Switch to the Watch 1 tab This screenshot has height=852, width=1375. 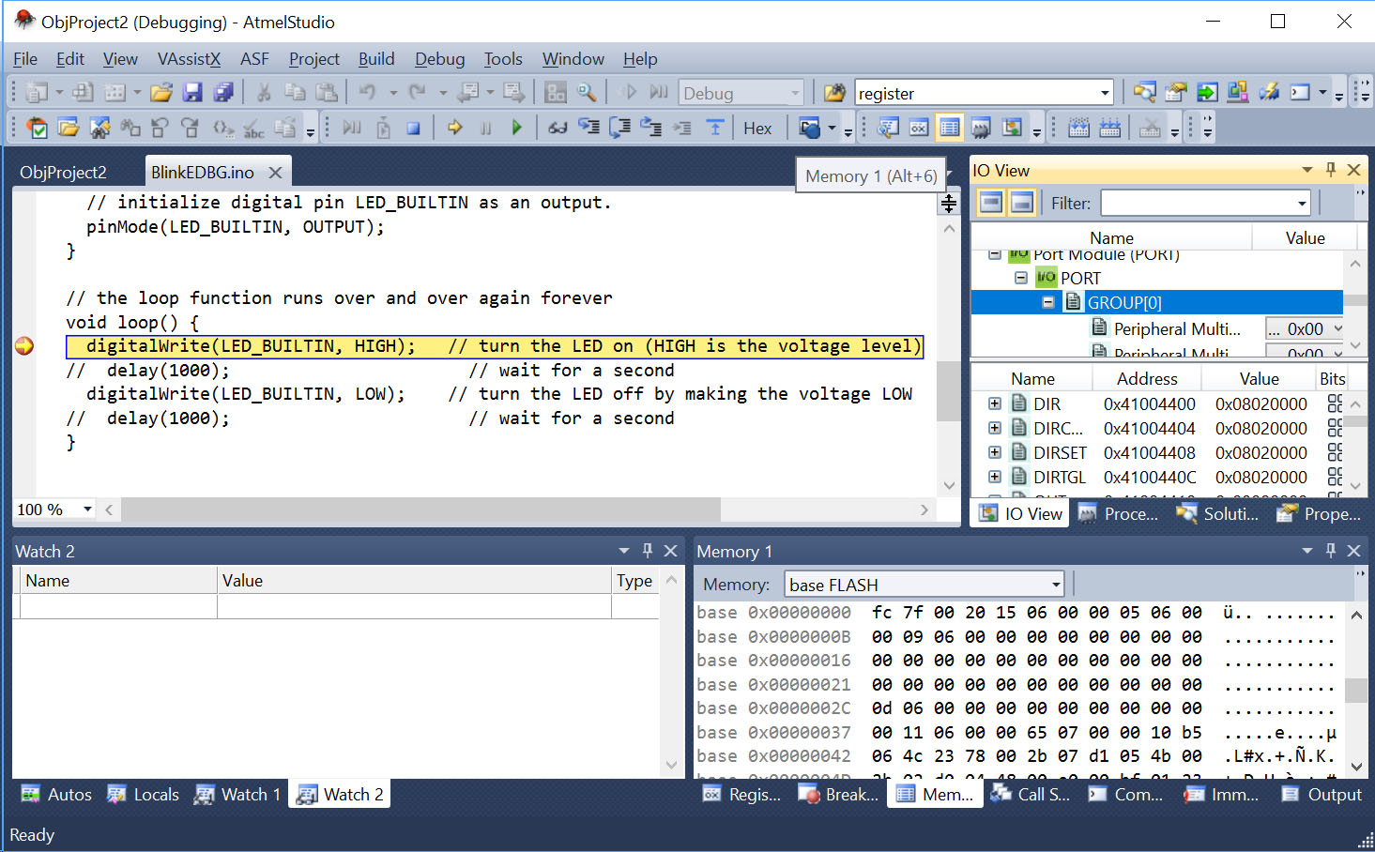(237, 795)
